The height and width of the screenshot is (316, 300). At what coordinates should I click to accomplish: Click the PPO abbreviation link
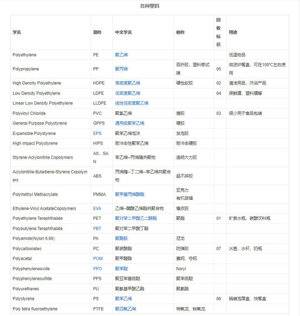97,268
